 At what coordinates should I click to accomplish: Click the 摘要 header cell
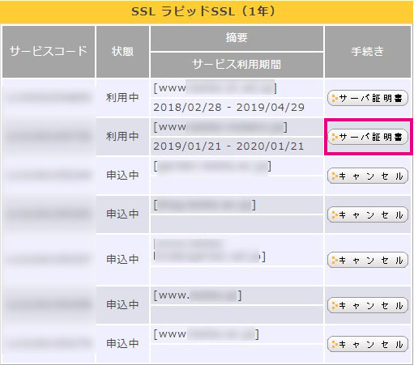click(x=237, y=38)
